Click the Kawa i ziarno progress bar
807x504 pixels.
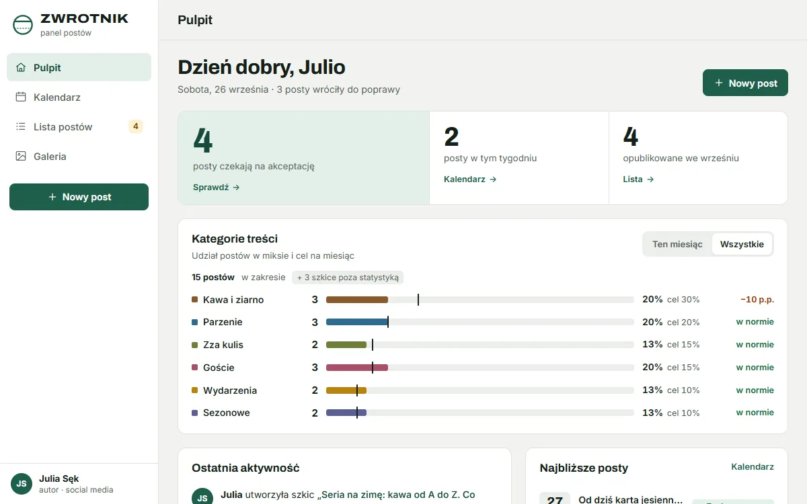pos(480,300)
